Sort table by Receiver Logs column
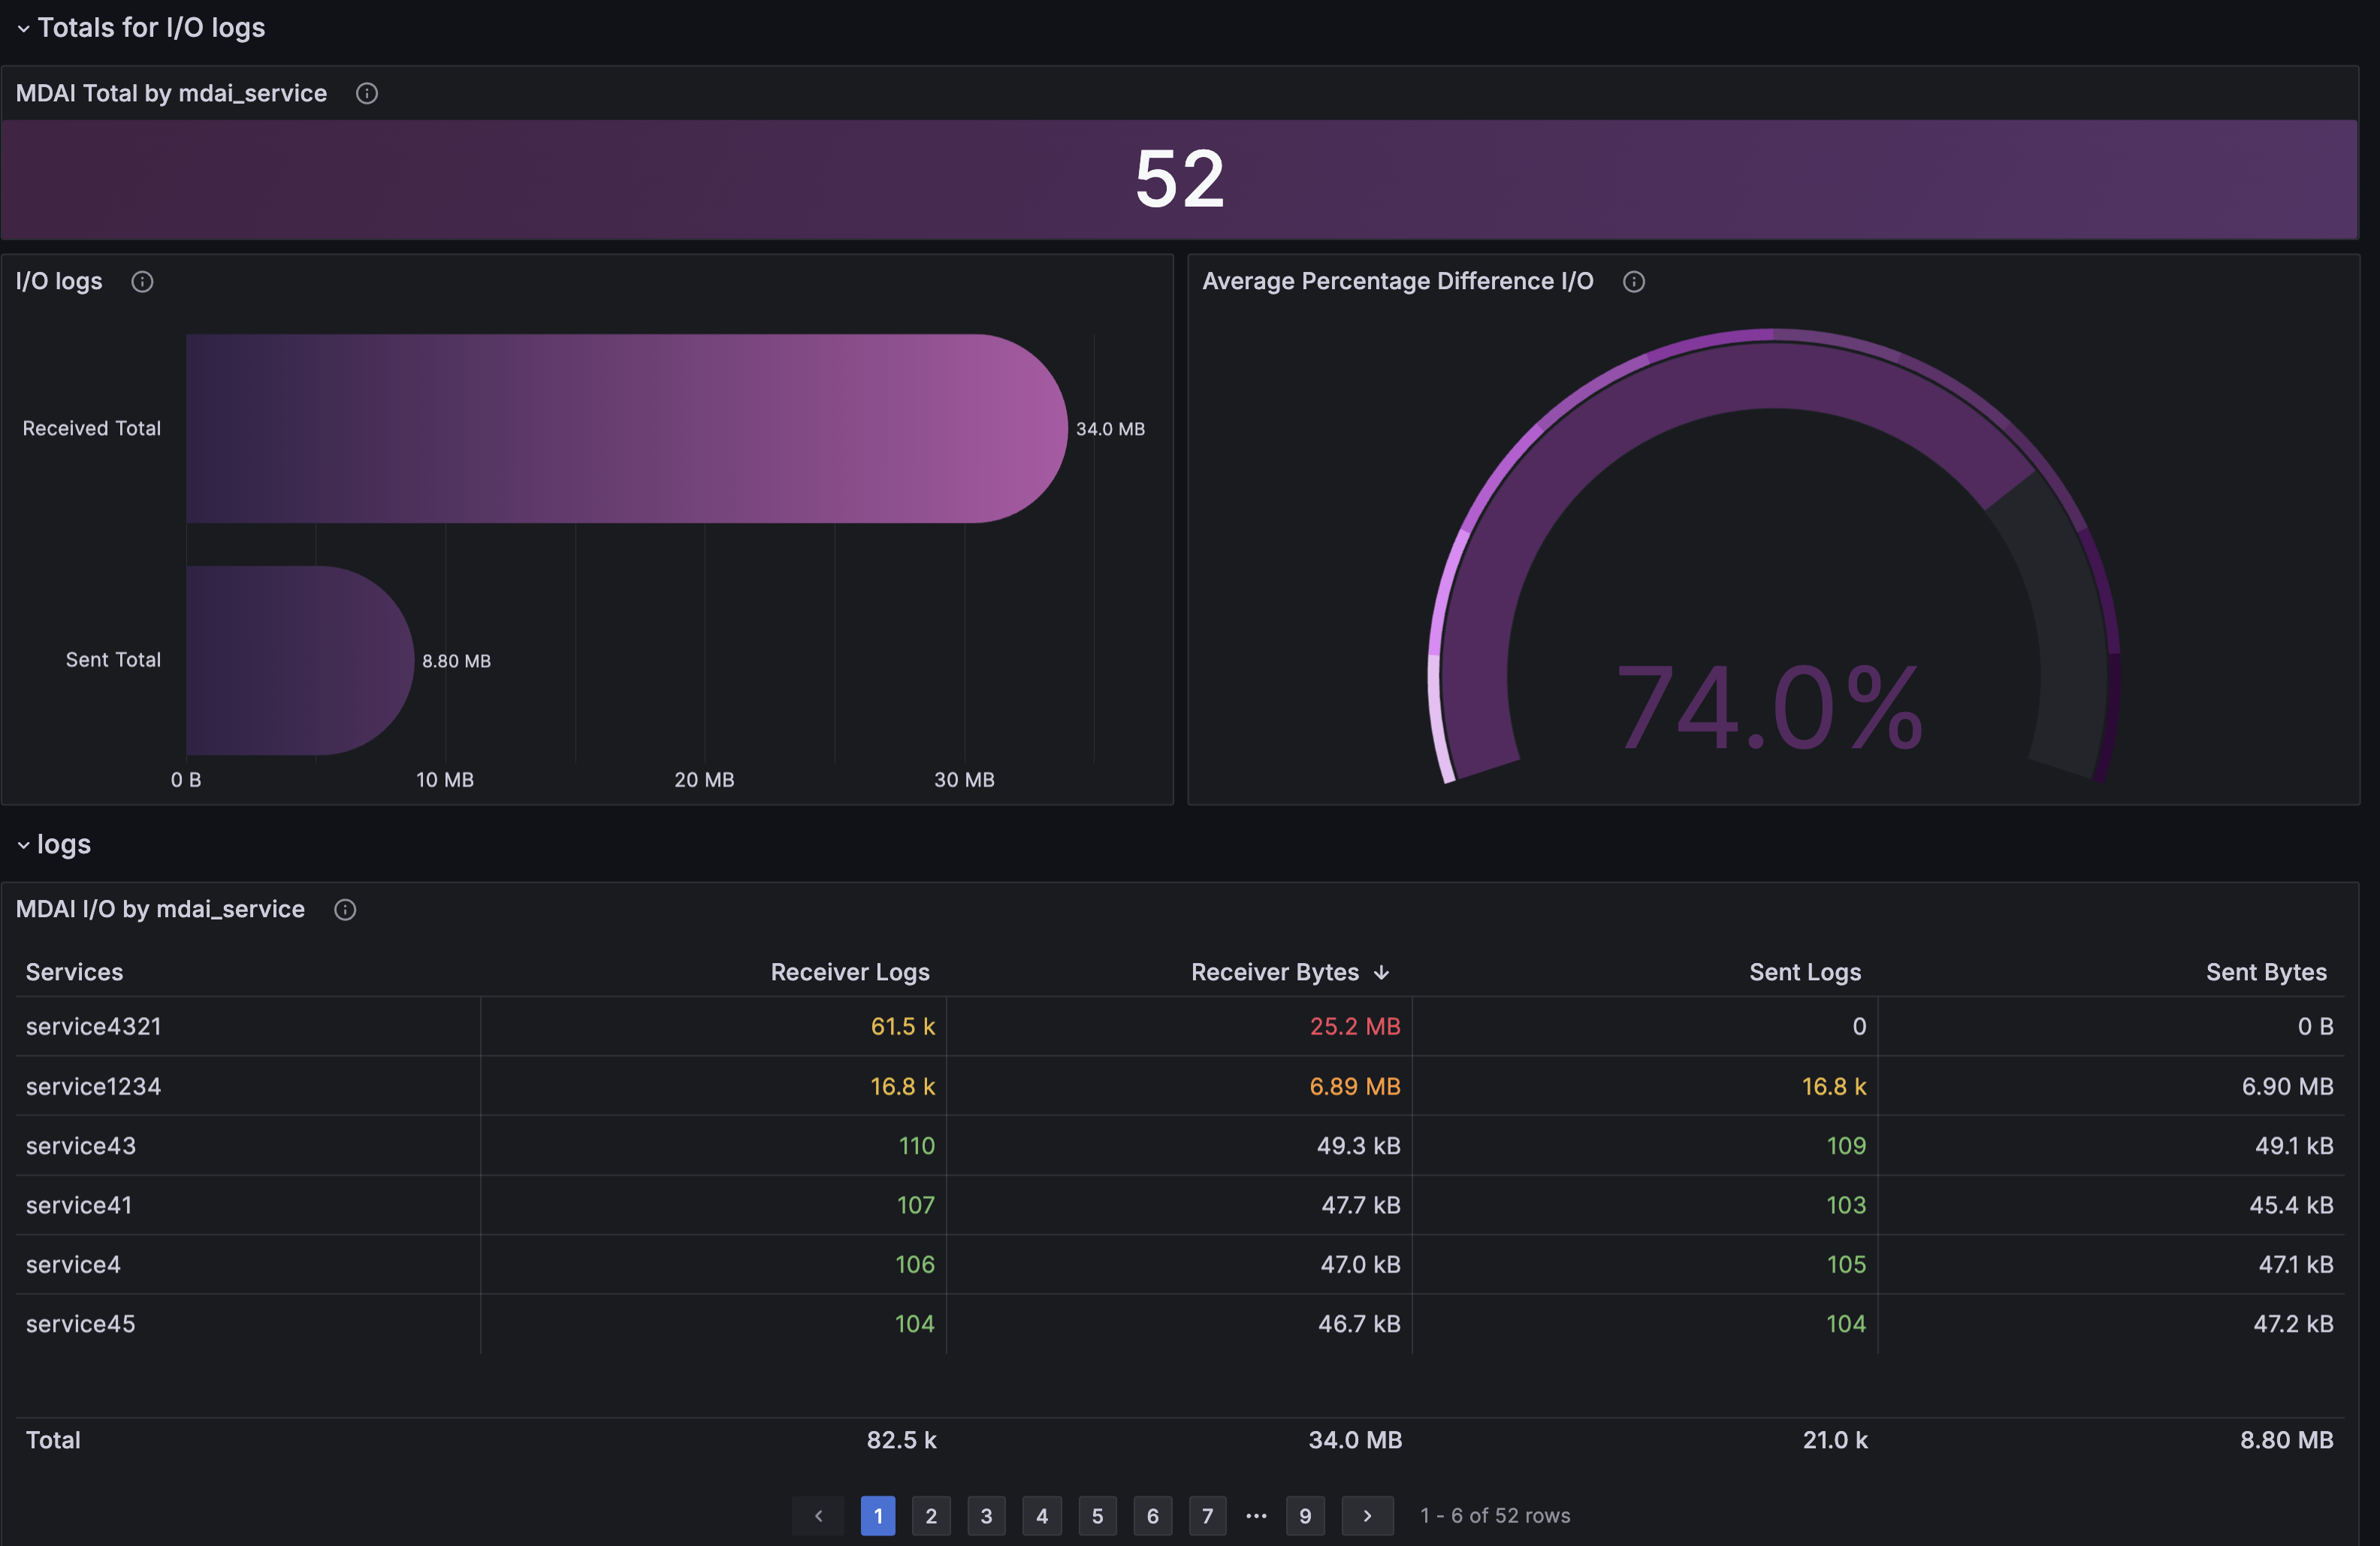This screenshot has width=2380, height=1546. tap(849, 972)
